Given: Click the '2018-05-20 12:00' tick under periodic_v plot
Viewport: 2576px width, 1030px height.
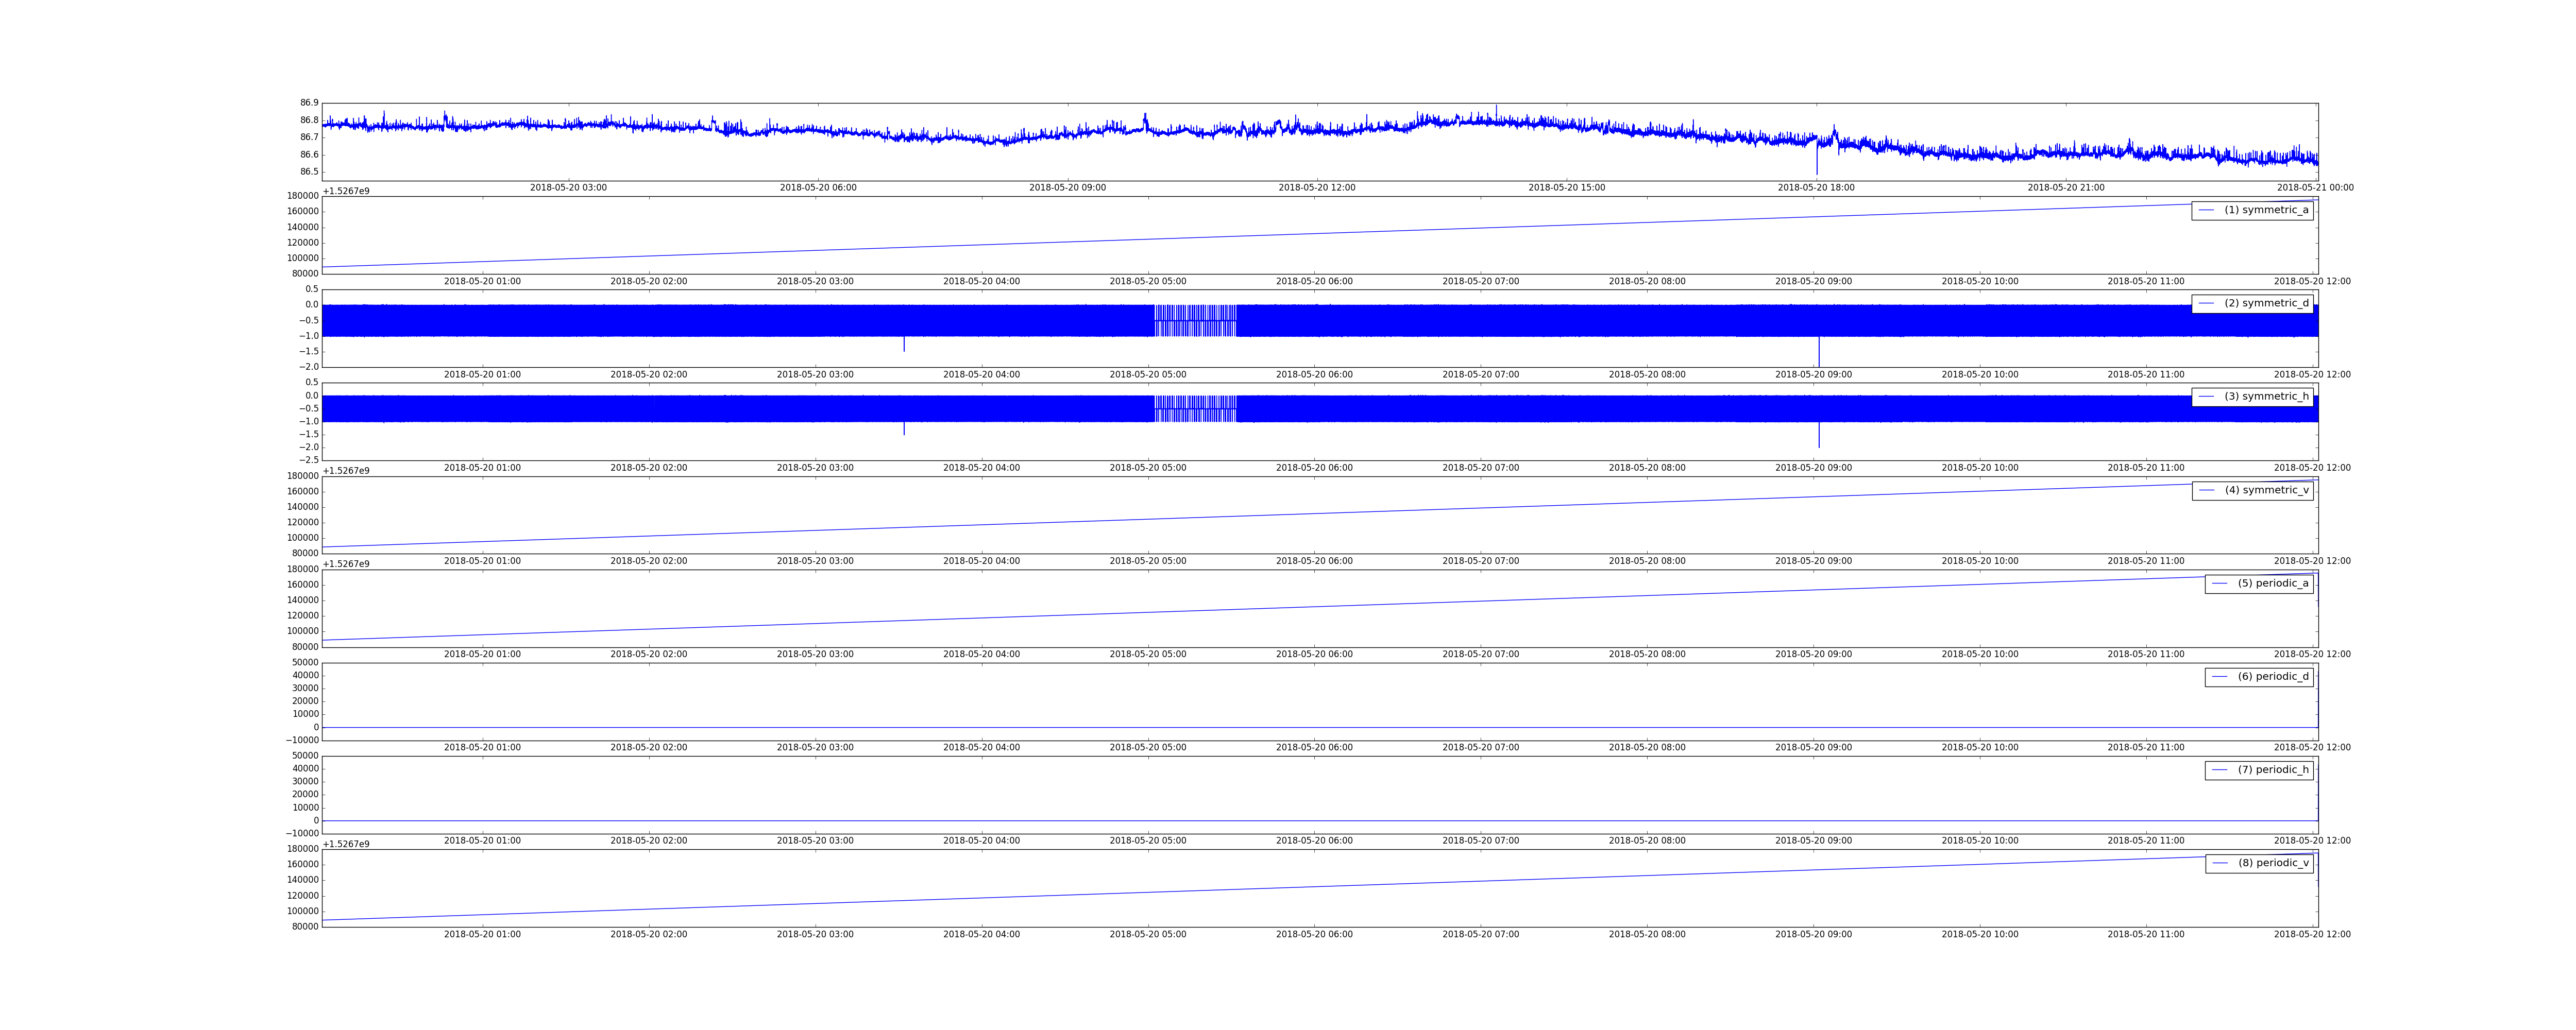Looking at the screenshot, I should coord(2312,934).
